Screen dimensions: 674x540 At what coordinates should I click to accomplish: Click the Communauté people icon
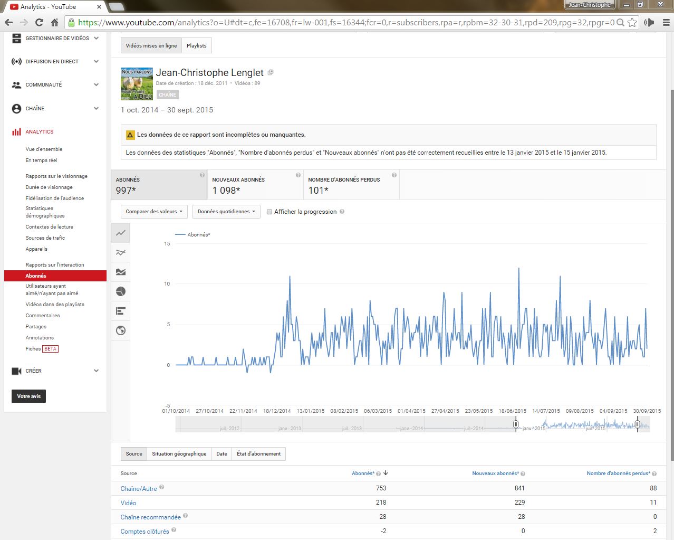[16, 84]
